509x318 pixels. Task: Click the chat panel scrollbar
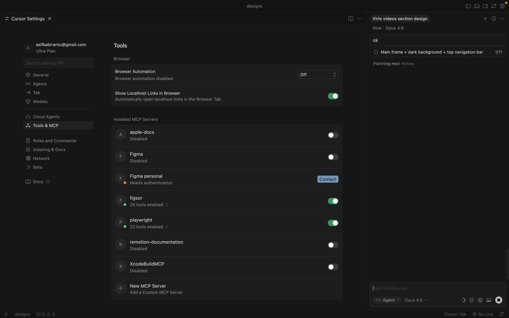click(x=507, y=264)
